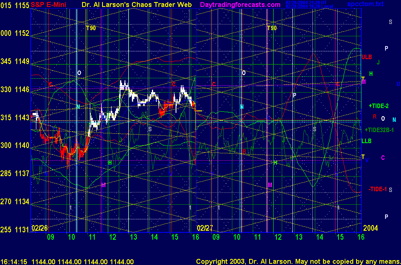
Task: Select the copyright notice text
Action: (x=298, y=262)
